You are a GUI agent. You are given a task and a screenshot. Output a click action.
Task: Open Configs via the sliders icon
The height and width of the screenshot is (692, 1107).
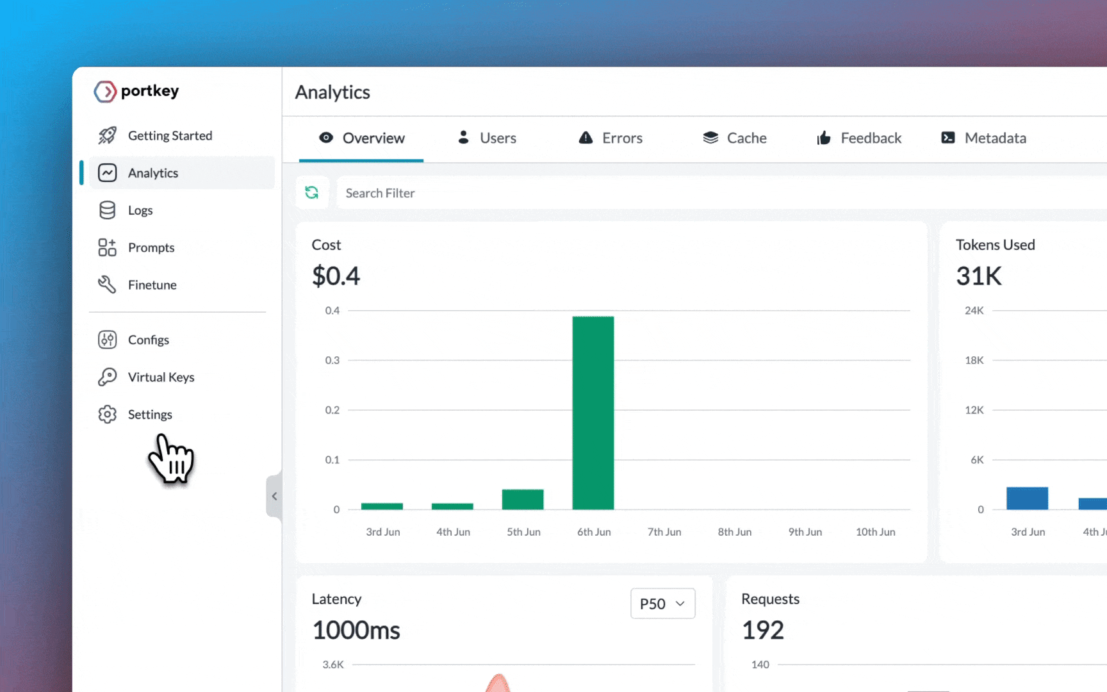pyautogui.click(x=107, y=340)
